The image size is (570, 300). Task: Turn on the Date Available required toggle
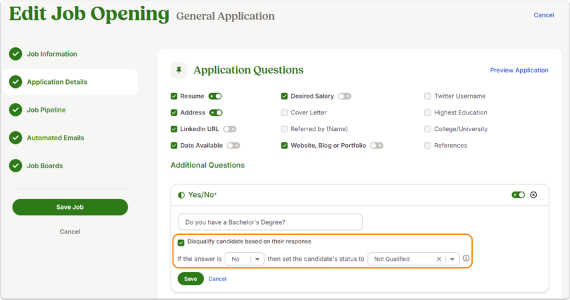click(x=233, y=146)
